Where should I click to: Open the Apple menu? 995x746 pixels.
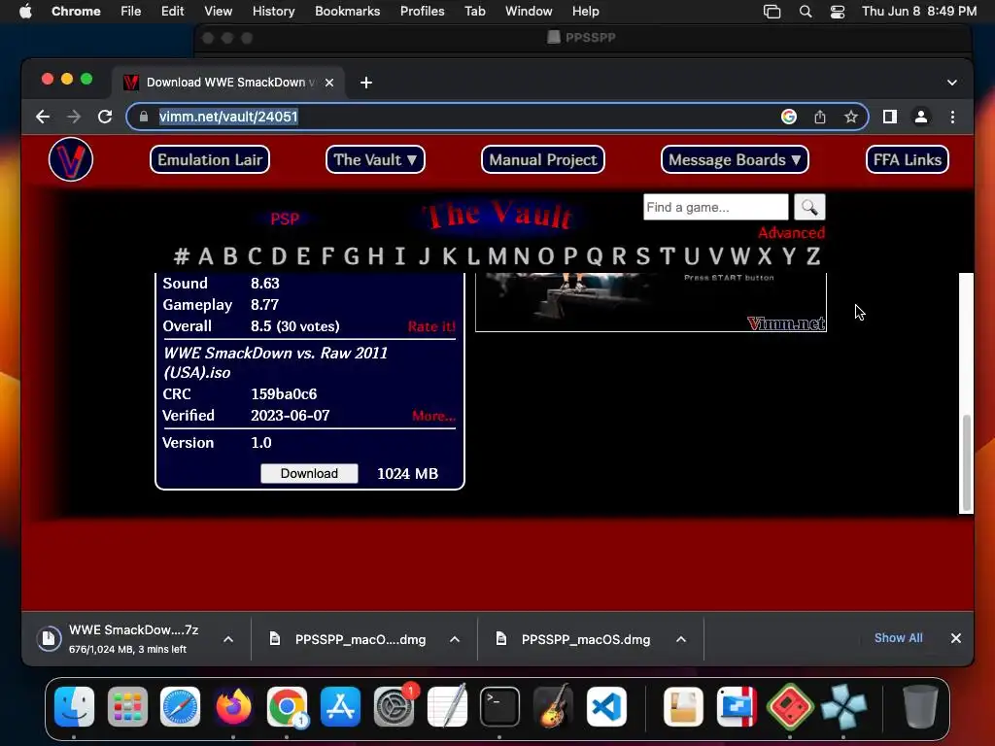tap(25, 12)
